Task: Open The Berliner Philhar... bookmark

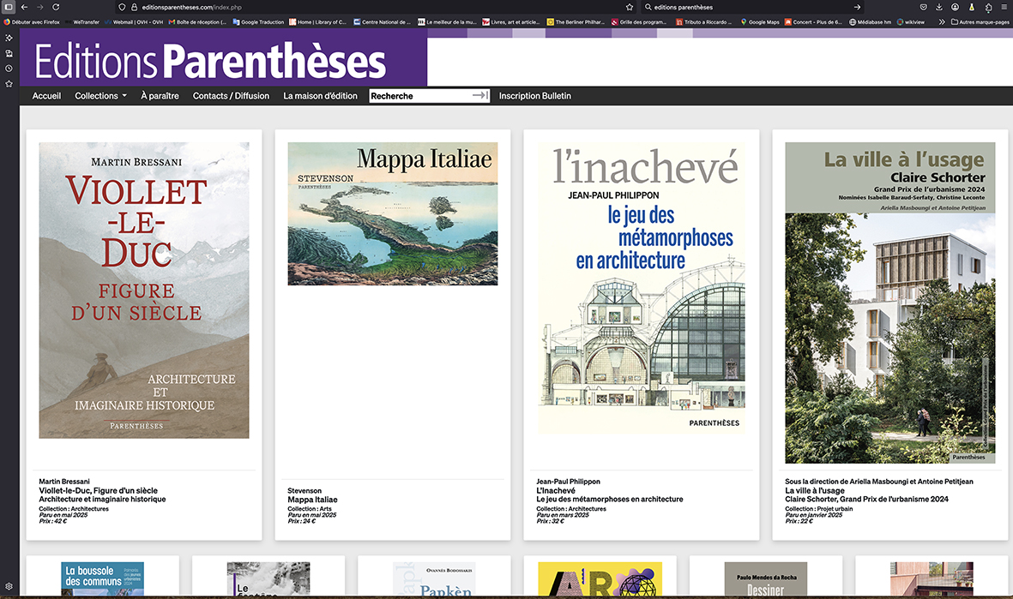Action: [576, 22]
